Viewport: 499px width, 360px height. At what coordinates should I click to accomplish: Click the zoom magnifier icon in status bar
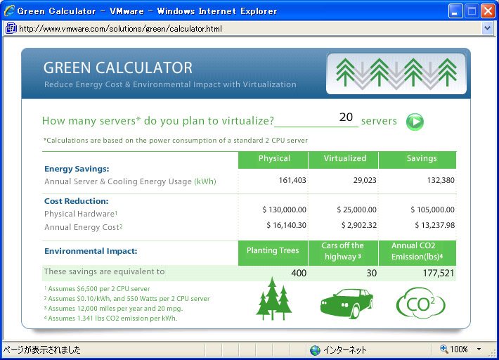[x=443, y=349]
